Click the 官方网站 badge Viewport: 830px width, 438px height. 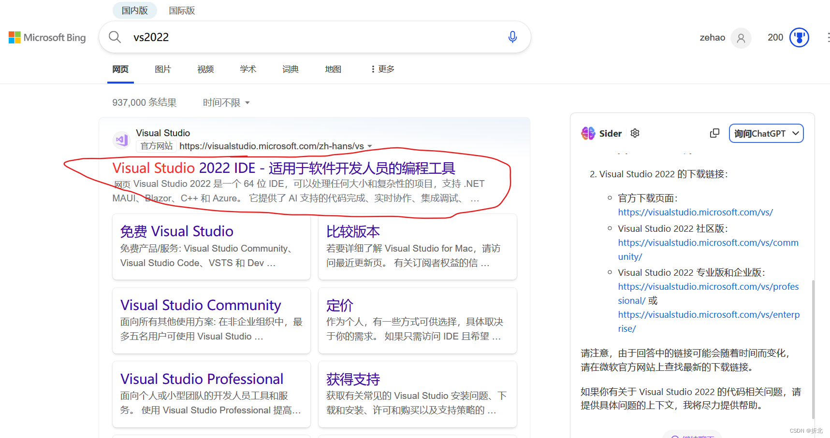(156, 146)
